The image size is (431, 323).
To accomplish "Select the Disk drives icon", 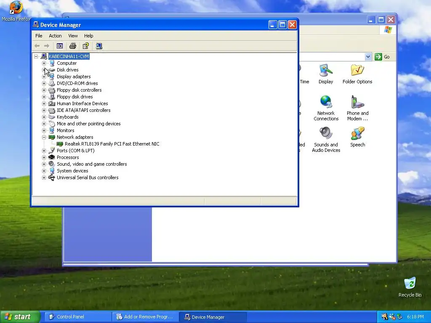I will coord(52,70).
